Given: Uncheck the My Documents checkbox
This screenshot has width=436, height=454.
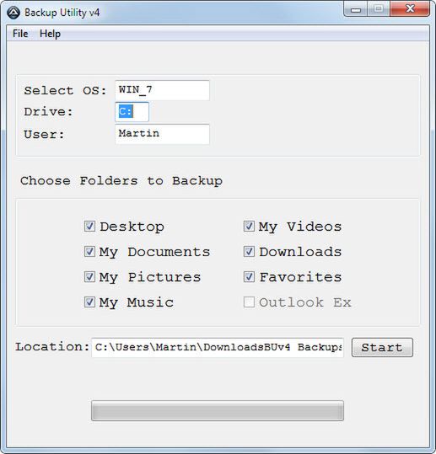Looking at the screenshot, I should (89, 251).
